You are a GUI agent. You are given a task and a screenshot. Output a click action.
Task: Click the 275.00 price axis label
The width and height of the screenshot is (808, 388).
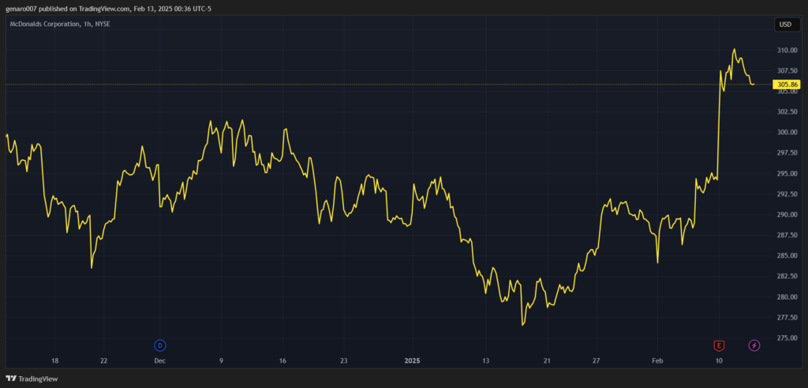pyautogui.click(x=787, y=338)
